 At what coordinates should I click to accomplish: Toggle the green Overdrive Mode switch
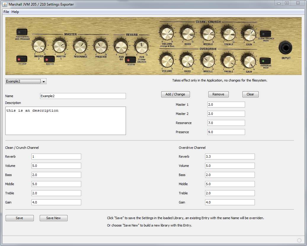[265, 61]
